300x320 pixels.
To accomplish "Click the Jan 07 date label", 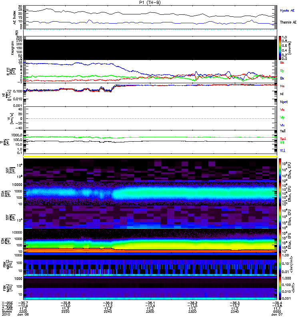I will click(277, 314).
